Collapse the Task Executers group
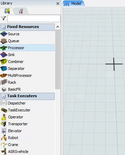The image size is (125, 155). pyautogui.click(x=4, y=96)
